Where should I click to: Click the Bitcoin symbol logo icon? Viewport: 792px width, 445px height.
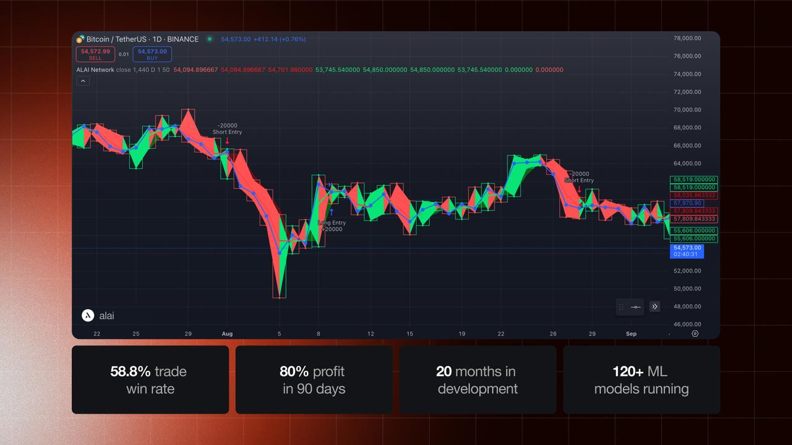[x=80, y=40]
